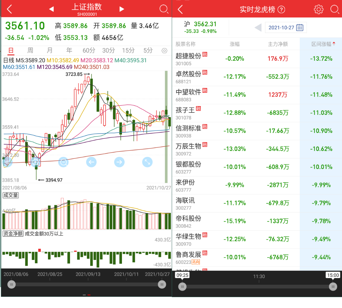The height and width of the screenshot is (308, 342).
Task: Open the 帝科股份 300842 row
Action: pyautogui.click(x=257, y=222)
